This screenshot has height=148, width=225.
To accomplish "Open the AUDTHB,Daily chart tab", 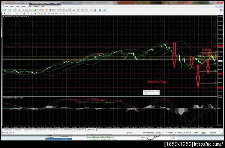I will coord(54,130).
